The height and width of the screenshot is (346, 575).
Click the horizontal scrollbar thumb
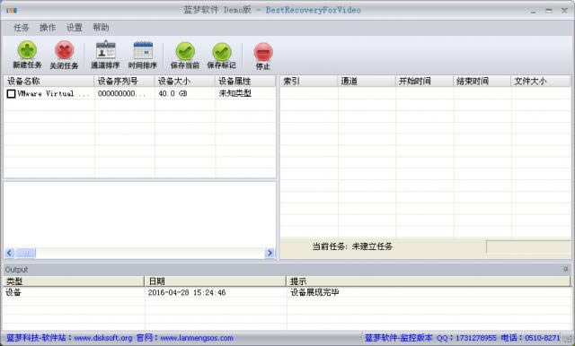pyautogui.click(x=26, y=253)
